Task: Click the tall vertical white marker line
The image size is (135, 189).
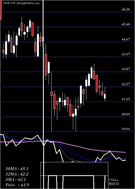Action: (x=43, y=94)
